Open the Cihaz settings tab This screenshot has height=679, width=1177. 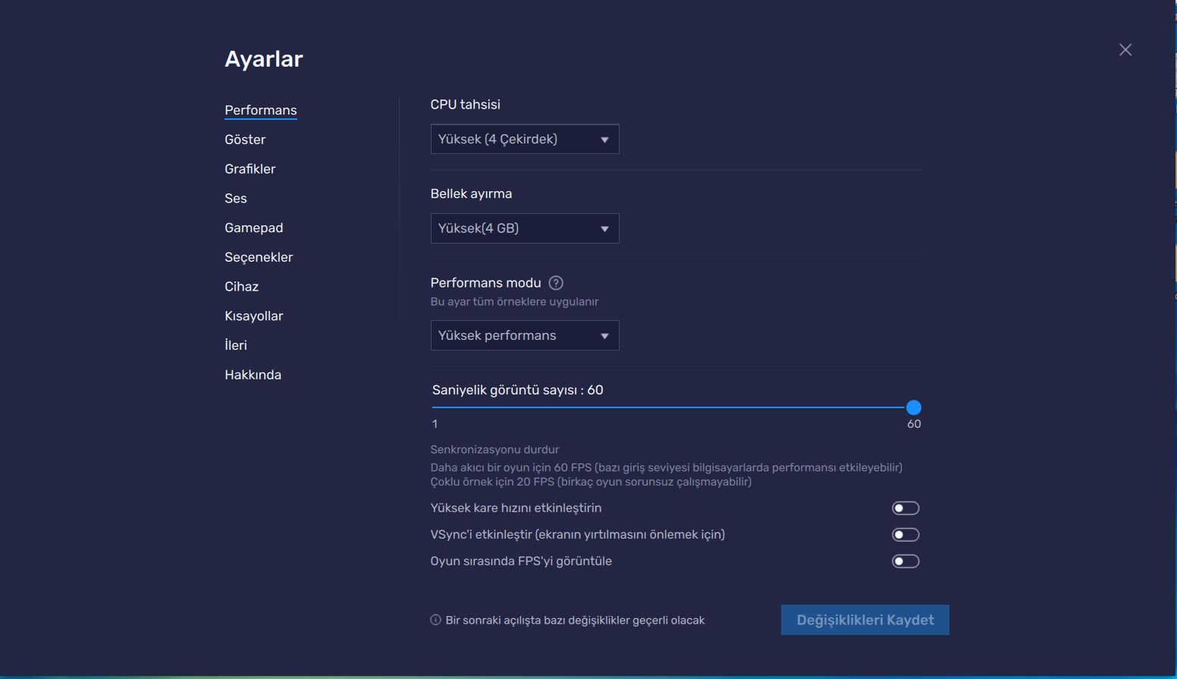(242, 287)
